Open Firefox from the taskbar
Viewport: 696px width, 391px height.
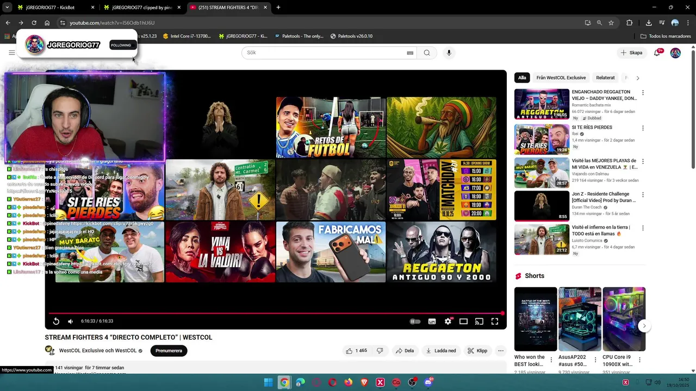(x=348, y=382)
